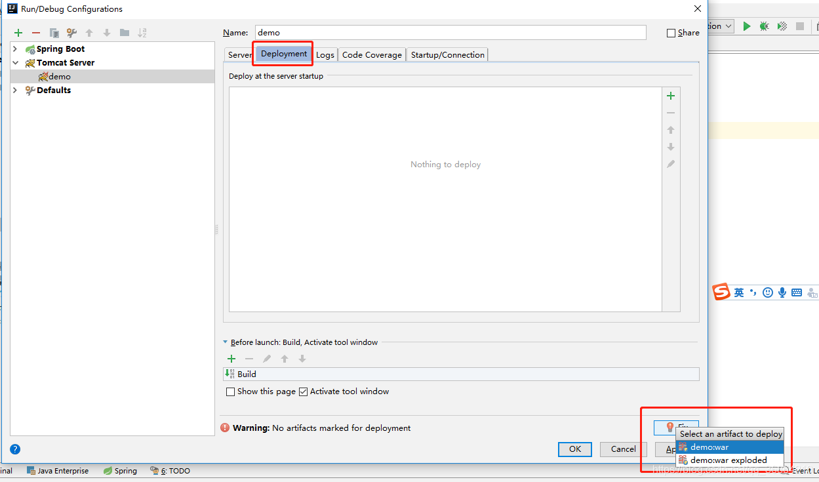Open help question mark icon
The width and height of the screenshot is (819, 482).
click(x=15, y=449)
